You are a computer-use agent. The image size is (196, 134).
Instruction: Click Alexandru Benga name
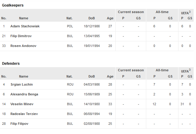[24, 94]
